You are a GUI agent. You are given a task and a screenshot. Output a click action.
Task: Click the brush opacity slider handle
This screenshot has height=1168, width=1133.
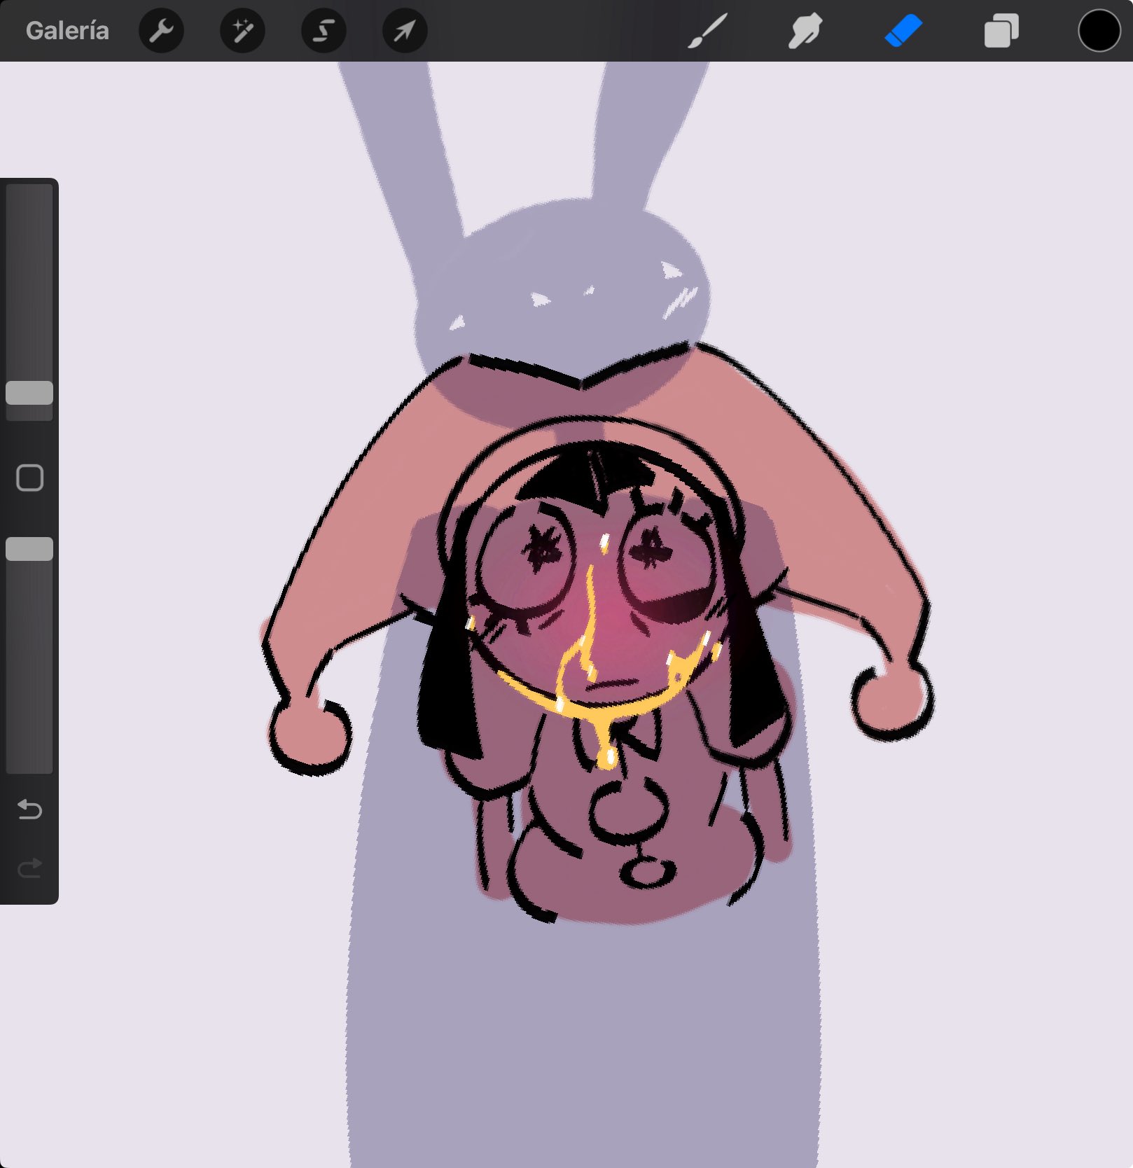point(29,549)
